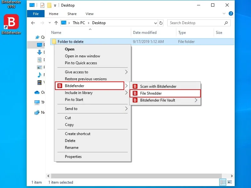Open the Help question mark icon
Viewport: 251px width, 188px height.
(x=231, y=13)
